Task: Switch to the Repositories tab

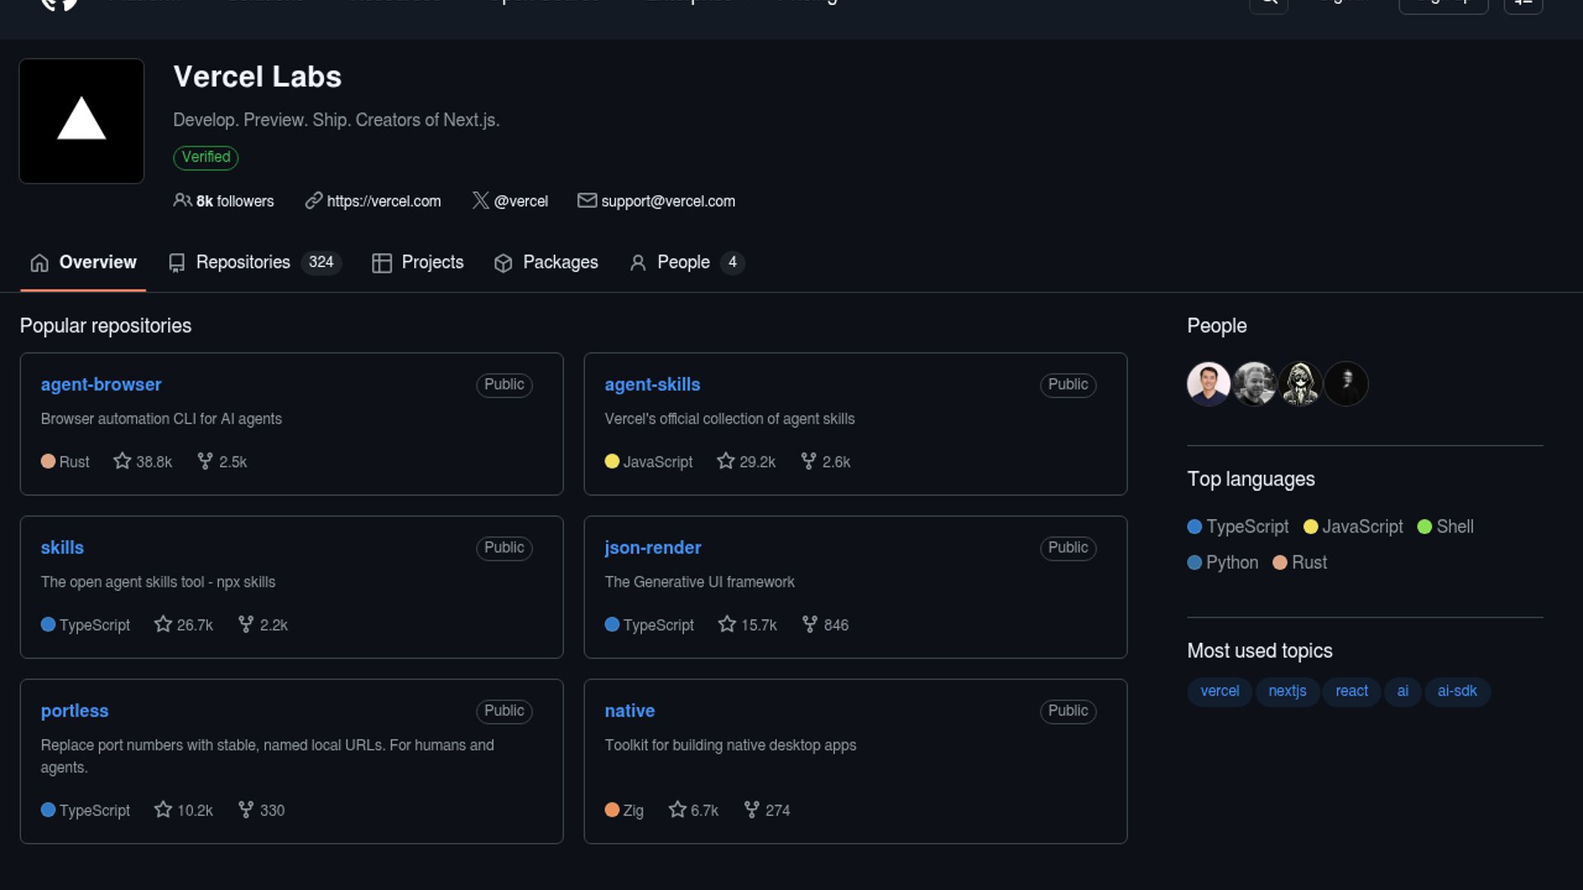Action: [254, 262]
